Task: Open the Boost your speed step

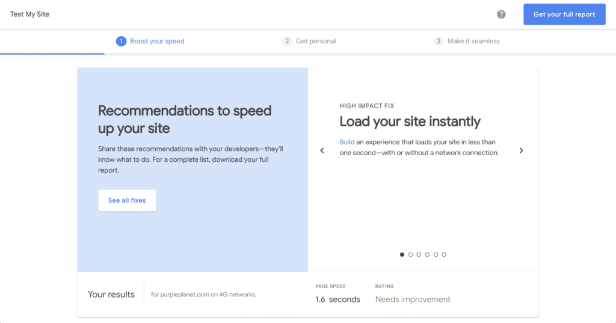Action: click(x=150, y=41)
